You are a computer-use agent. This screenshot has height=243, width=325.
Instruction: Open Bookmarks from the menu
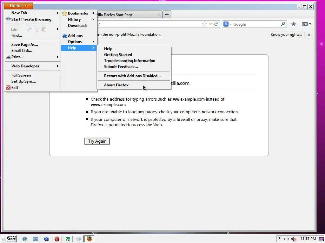[79, 13]
